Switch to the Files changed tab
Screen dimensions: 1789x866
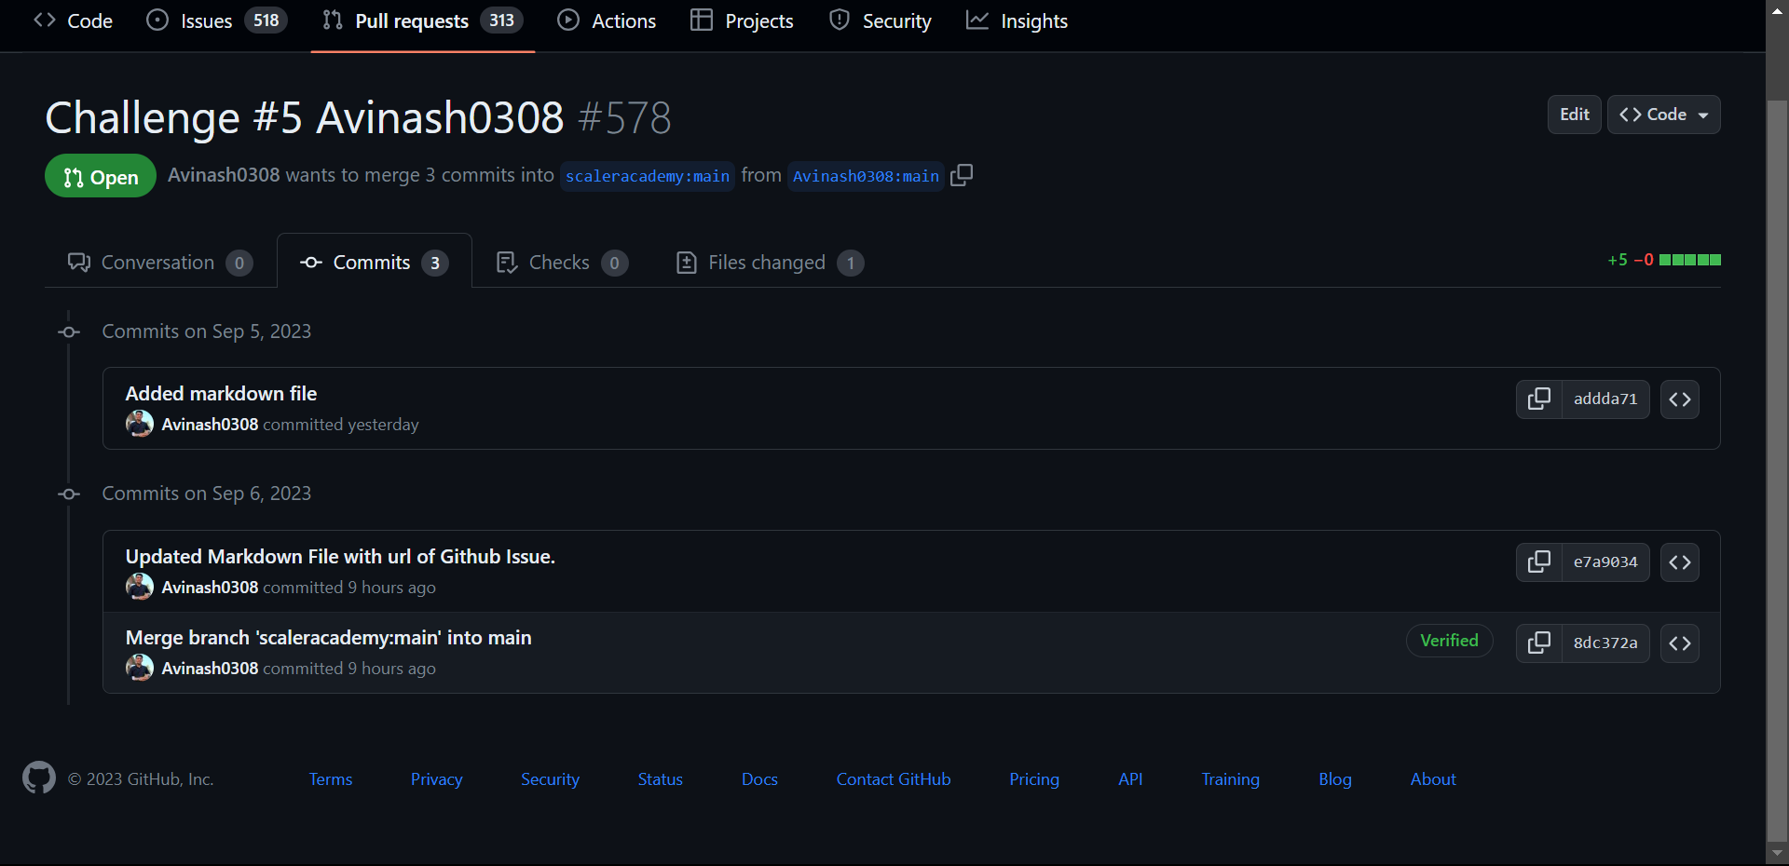point(770,263)
